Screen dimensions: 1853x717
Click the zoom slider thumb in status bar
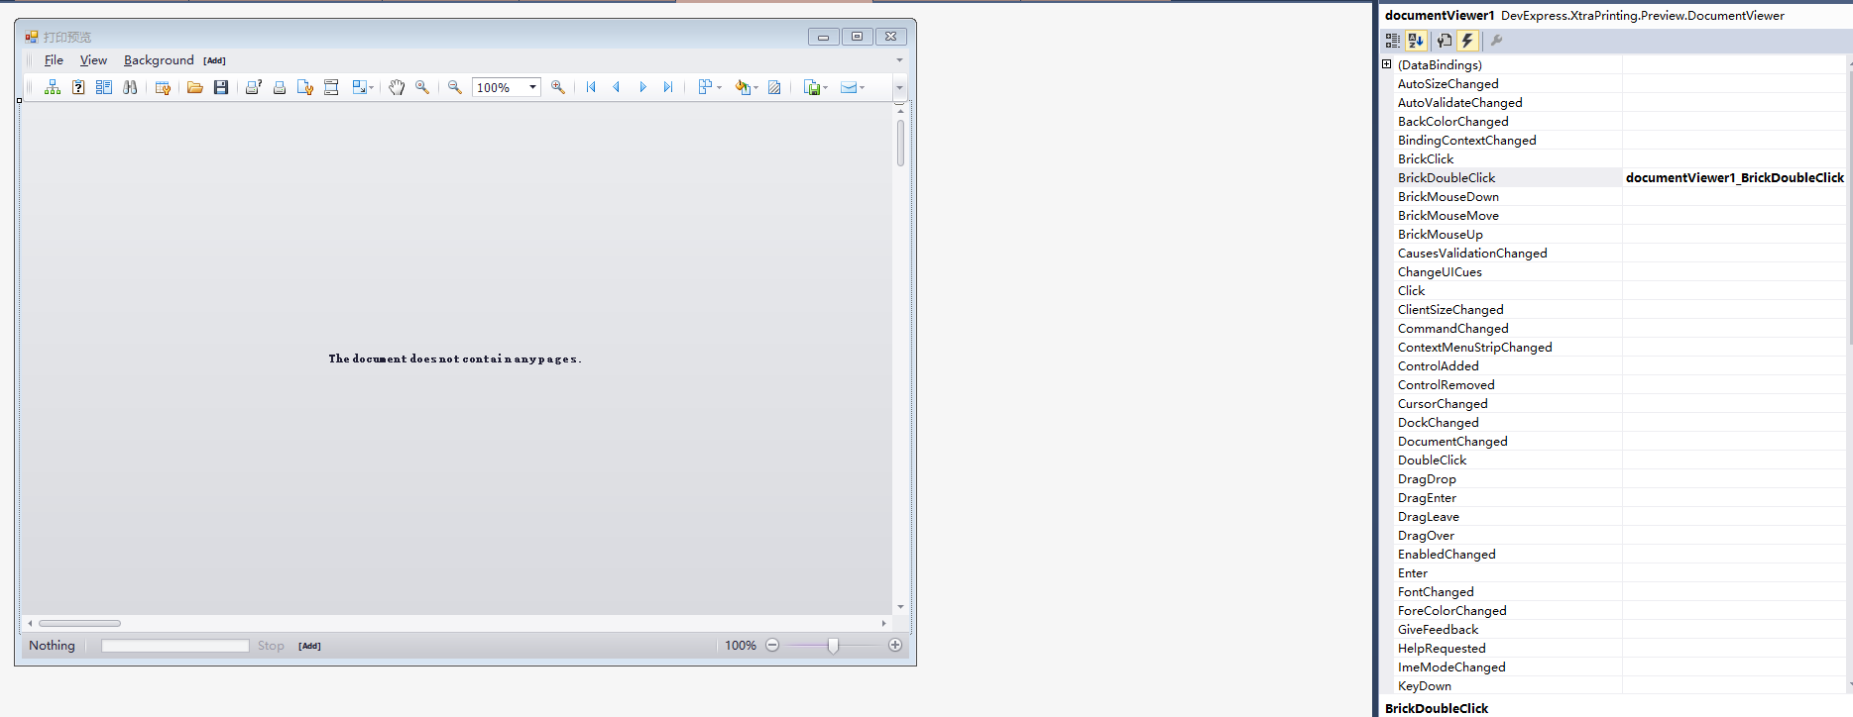(x=833, y=646)
